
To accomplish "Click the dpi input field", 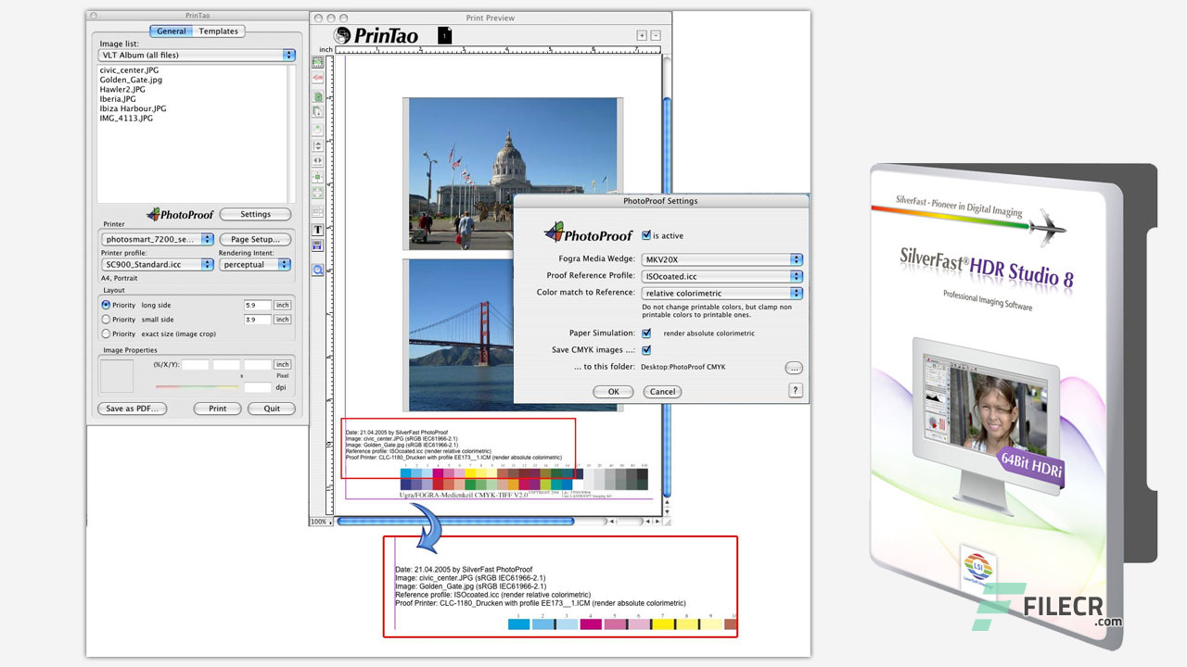I will (258, 387).
